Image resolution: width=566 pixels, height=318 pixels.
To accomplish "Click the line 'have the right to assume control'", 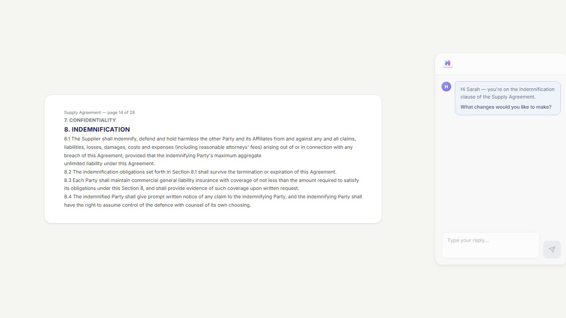I will point(157,205).
